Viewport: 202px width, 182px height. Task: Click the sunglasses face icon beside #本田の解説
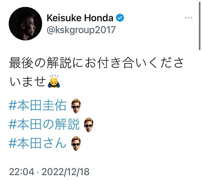click(89, 125)
